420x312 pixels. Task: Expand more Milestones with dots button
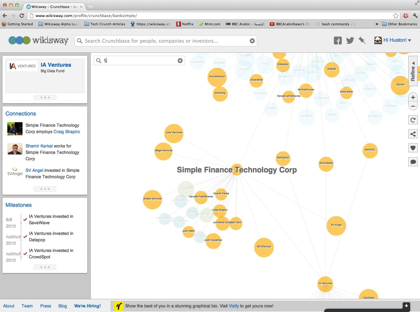(45, 267)
